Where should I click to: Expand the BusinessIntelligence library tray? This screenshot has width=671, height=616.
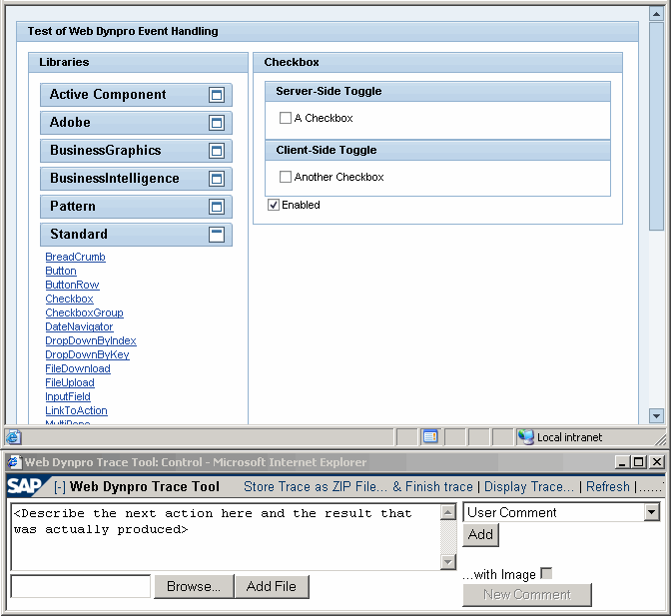tap(217, 179)
